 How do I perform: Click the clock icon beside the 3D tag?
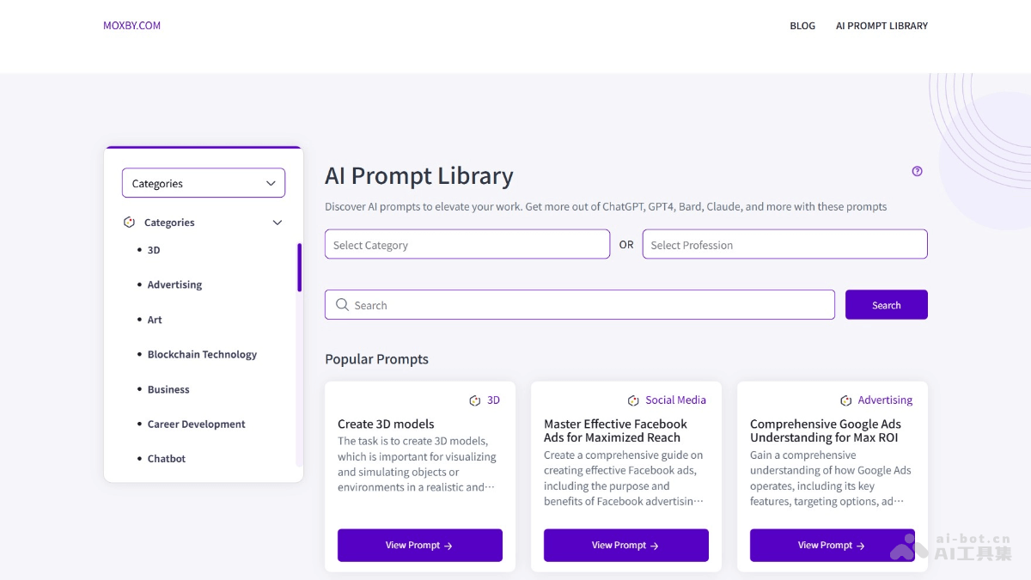(x=474, y=400)
